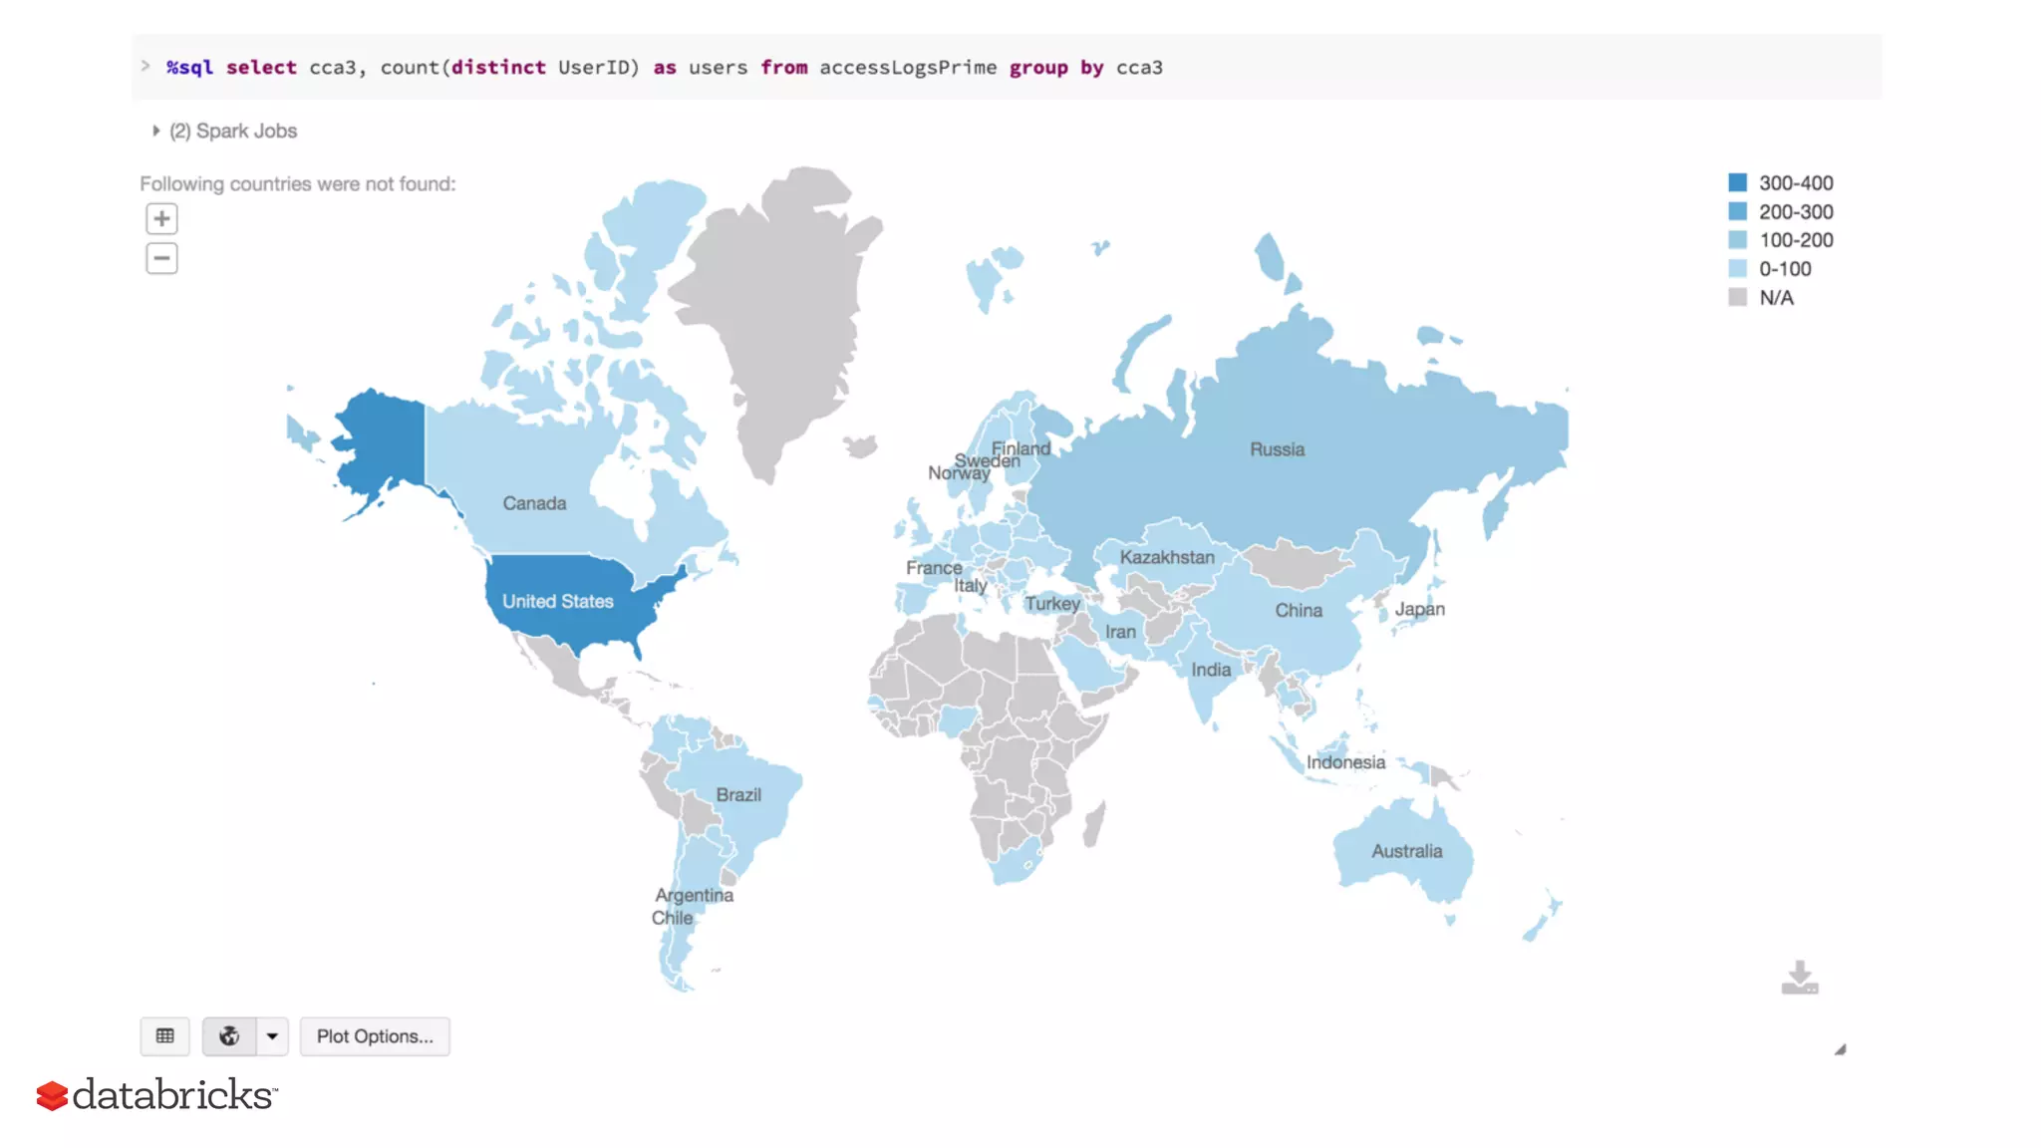
Task: Expand the Spark Jobs disclosure triangle
Action: (156, 131)
